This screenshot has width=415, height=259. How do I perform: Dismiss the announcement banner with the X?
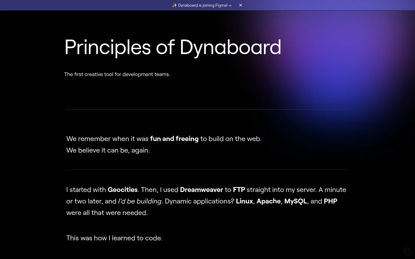point(241,5)
